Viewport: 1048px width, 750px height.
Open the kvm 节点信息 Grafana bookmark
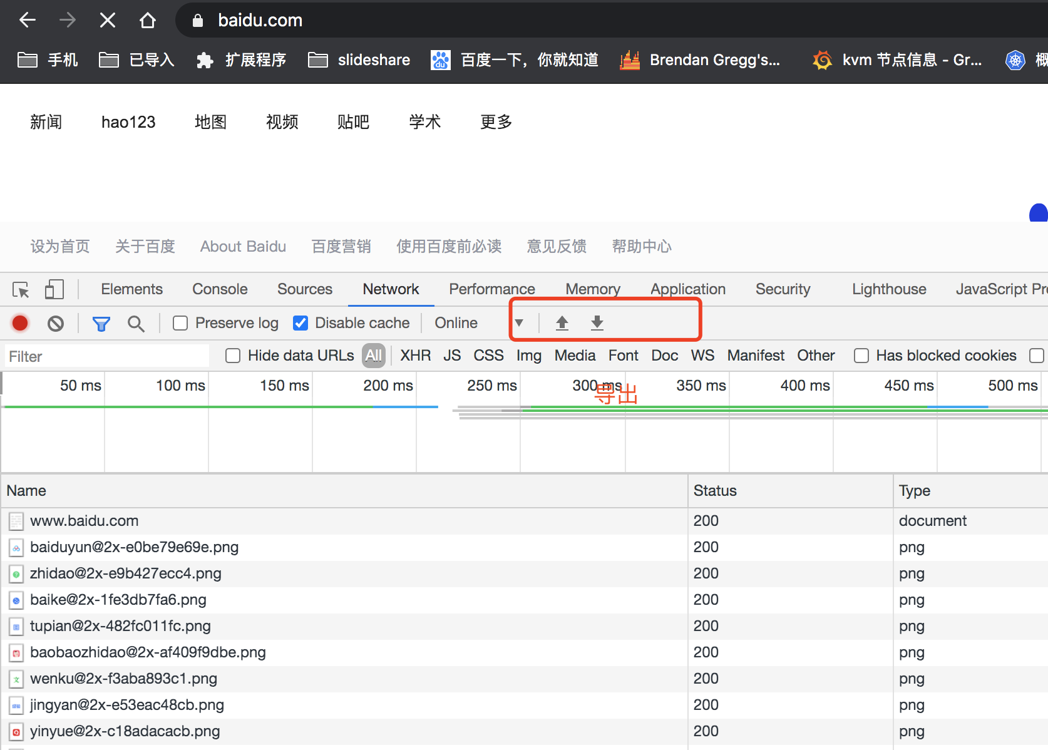(x=897, y=60)
